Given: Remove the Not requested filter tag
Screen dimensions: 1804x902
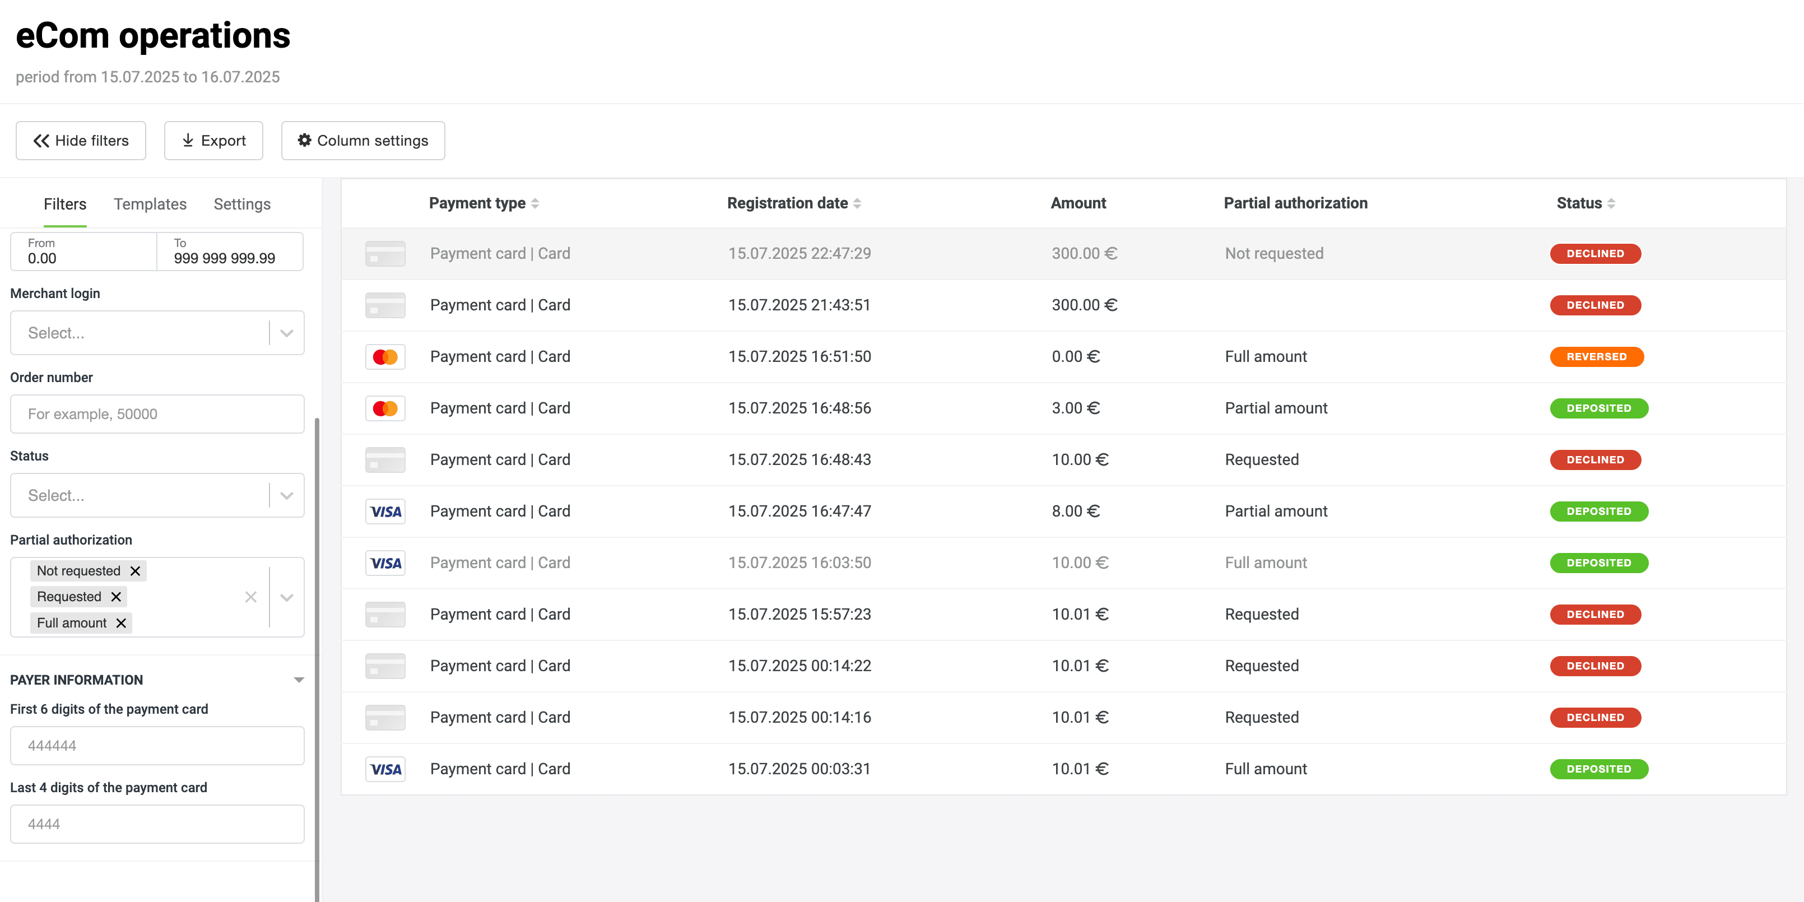Looking at the screenshot, I should [x=135, y=571].
